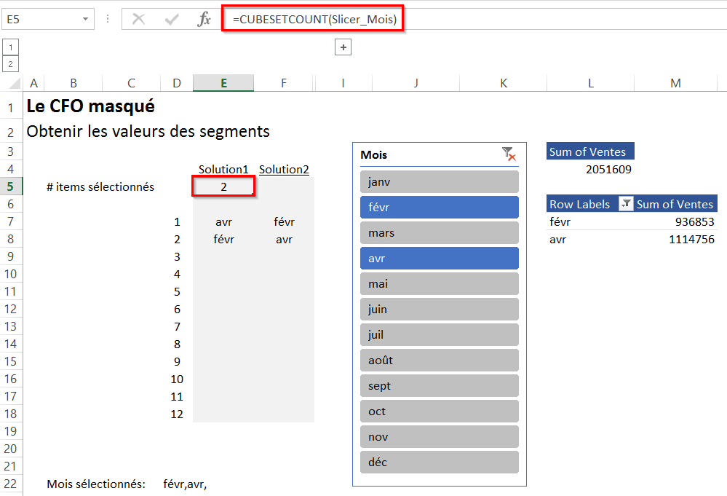This screenshot has height=496, width=727.
Task: Select all cells with corner triangle
Action: [15, 83]
